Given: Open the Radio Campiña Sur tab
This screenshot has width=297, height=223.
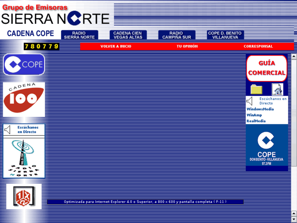Looking at the screenshot, I should [177, 35].
